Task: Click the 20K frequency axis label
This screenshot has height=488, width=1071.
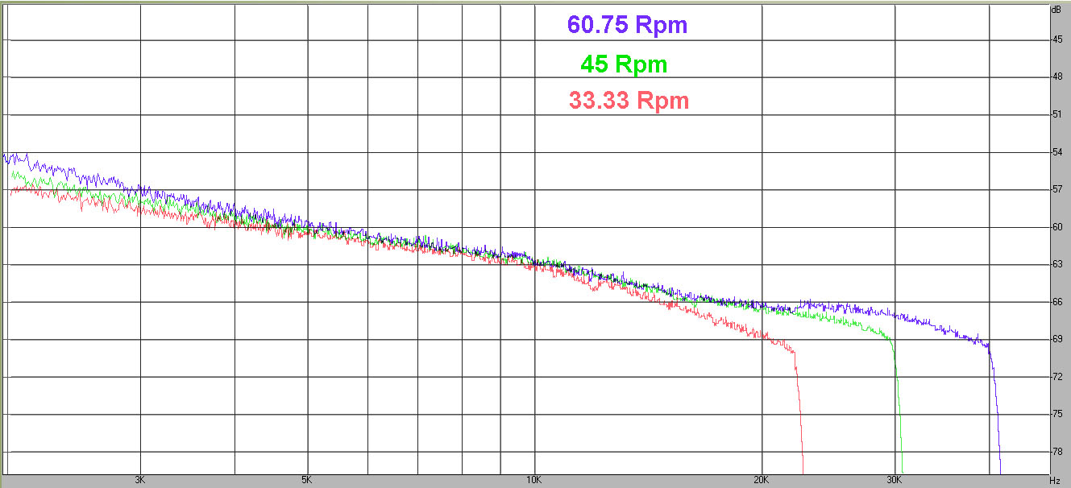Action: 761,481
